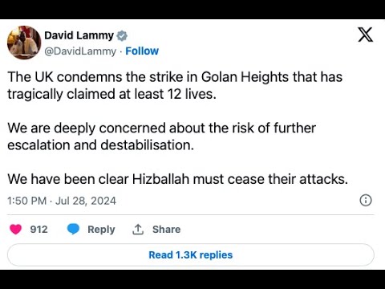The image size is (385, 289).
Task: Click the blue verified badge
Action: [x=122, y=35]
